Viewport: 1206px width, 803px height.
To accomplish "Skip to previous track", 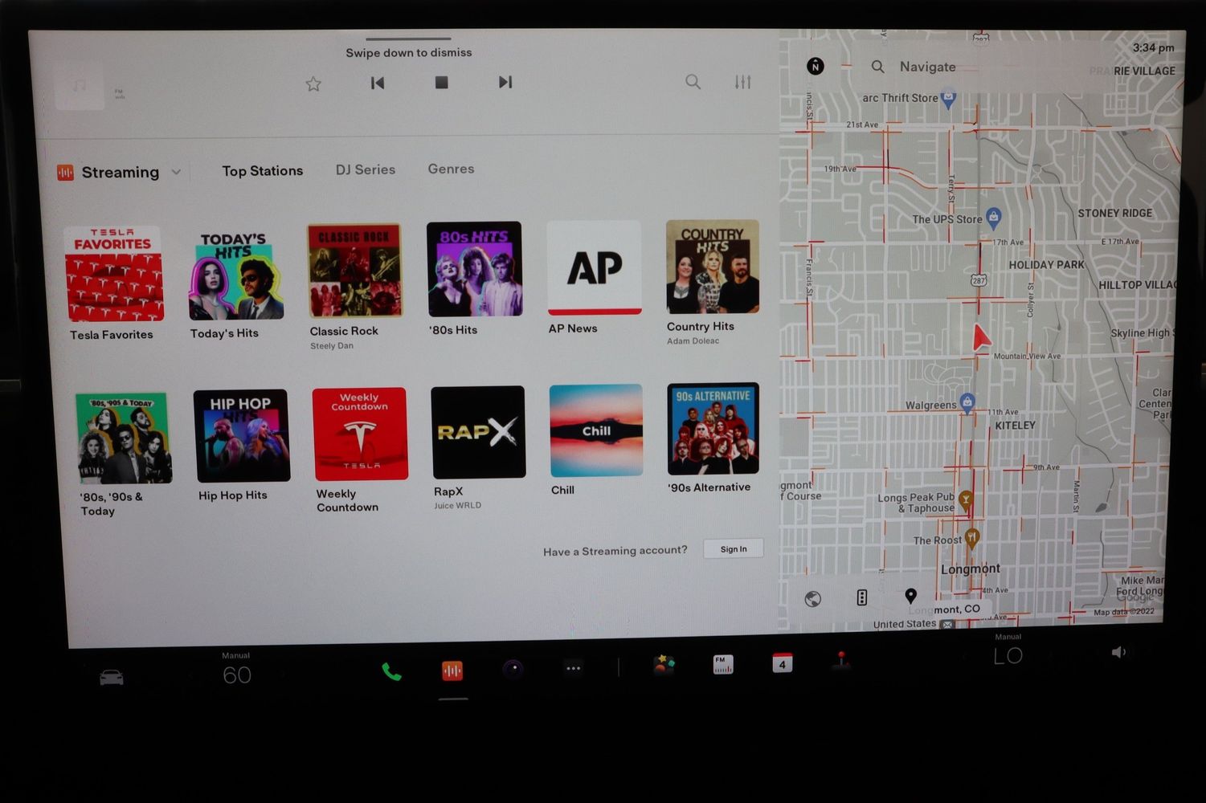I will pos(377,83).
